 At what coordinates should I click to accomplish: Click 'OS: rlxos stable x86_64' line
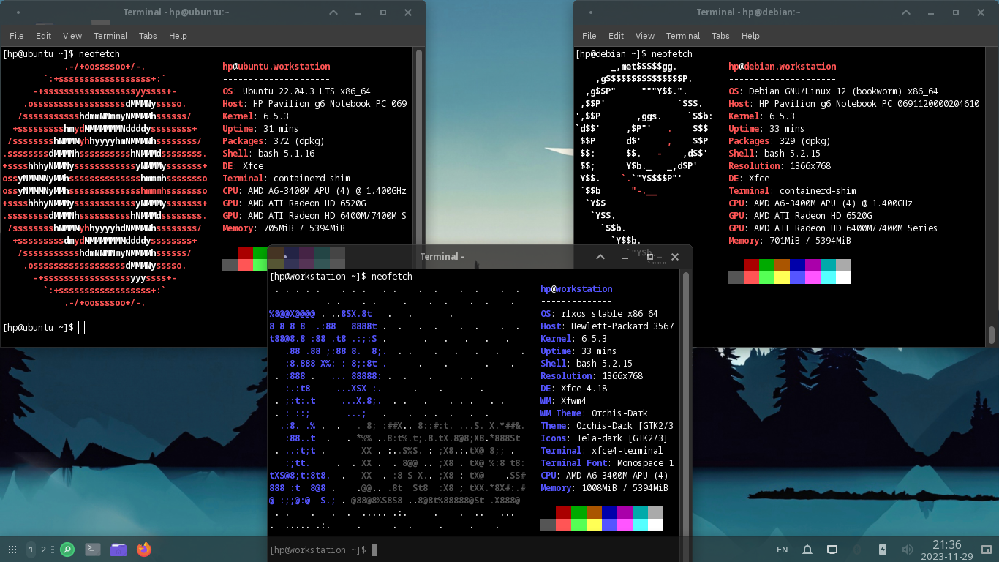pos(599,314)
